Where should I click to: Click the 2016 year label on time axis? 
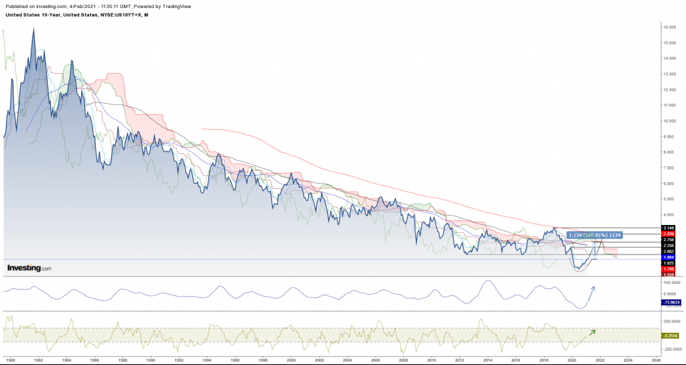tap(516, 361)
